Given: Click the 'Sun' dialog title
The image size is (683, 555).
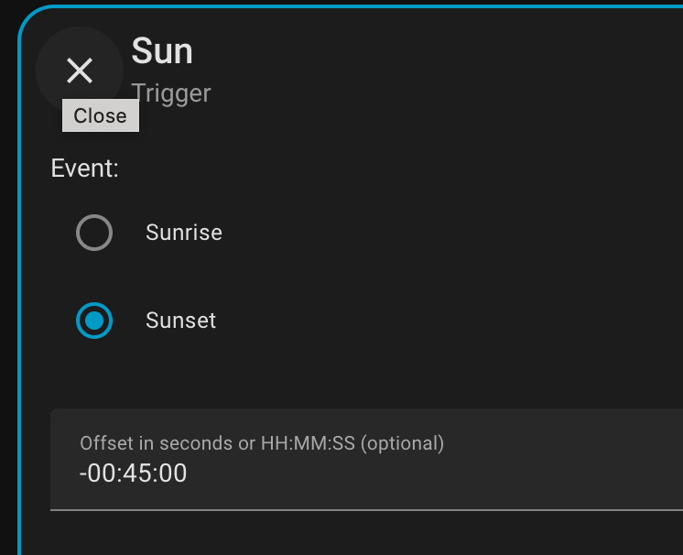Looking at the screenshot, I should [162, 51].
